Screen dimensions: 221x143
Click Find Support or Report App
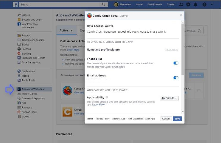tap(141, 119)
